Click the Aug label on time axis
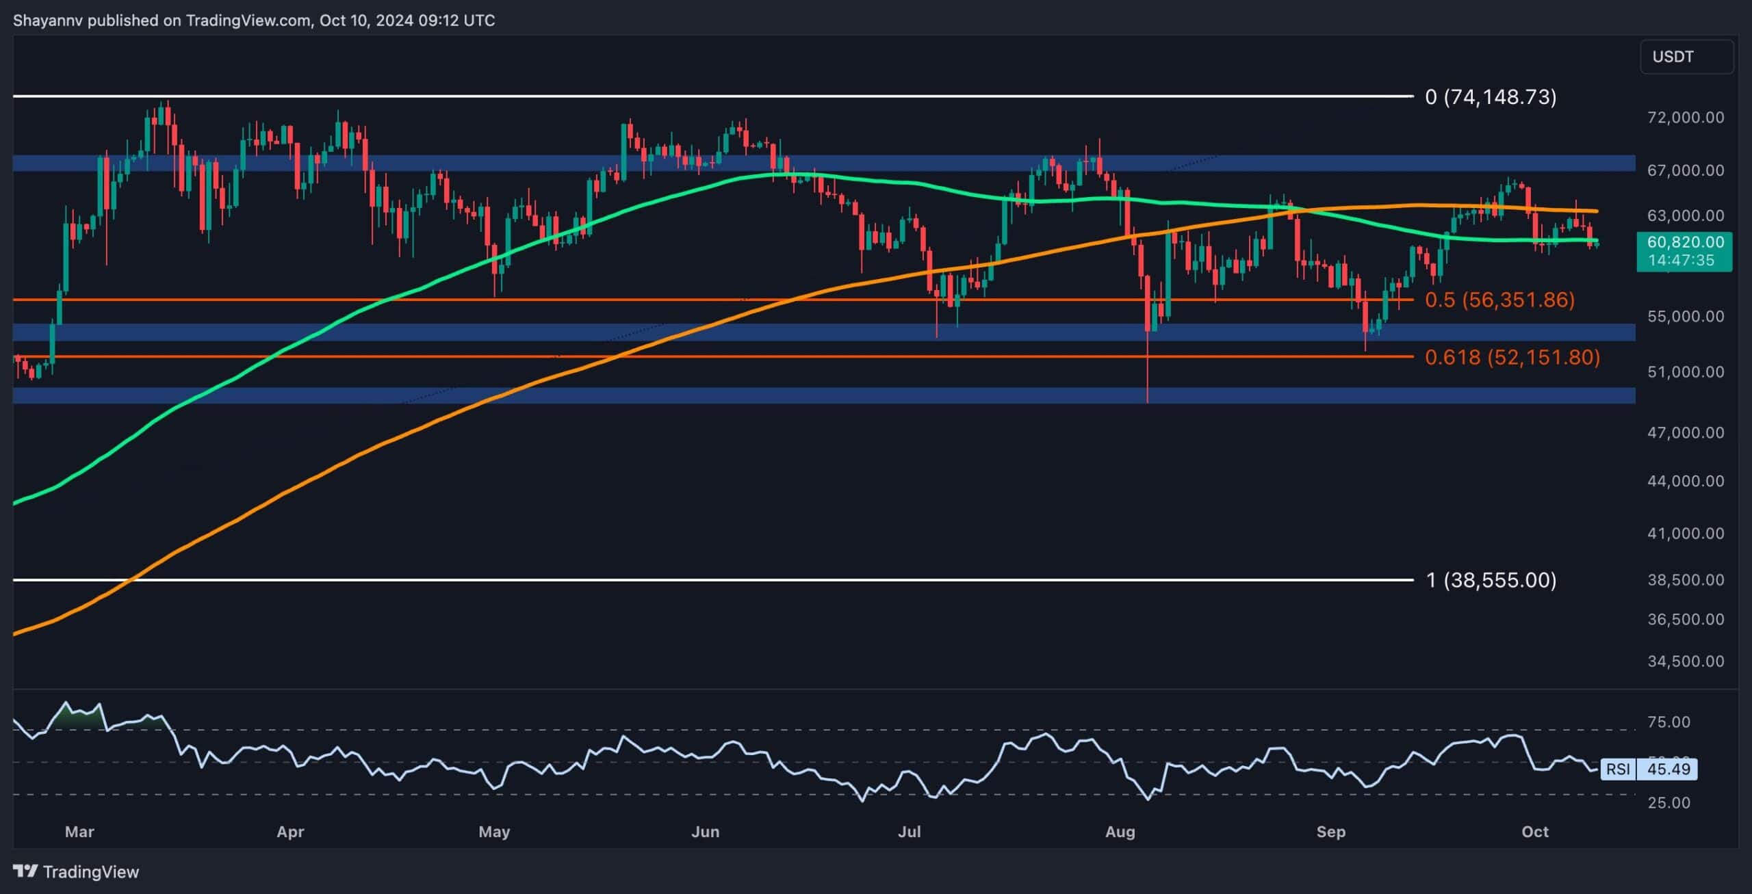 (1120, 832)
